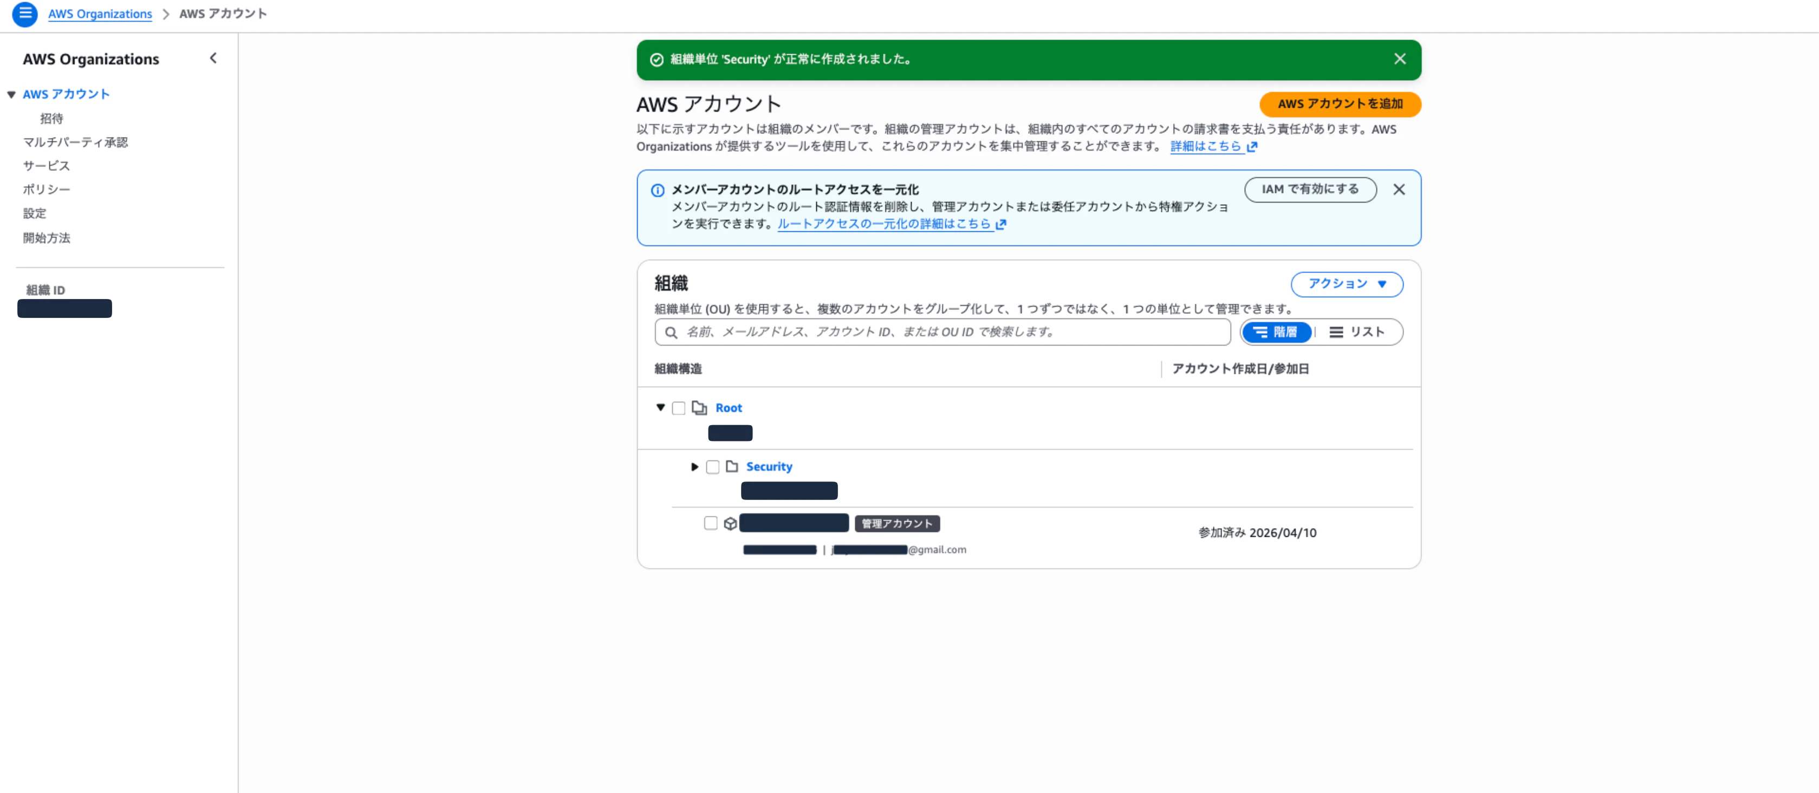The image size is (1819, 793).
Task: Check the Security OU checkbox
Action: pyautogui.click(x=712, y=467)
